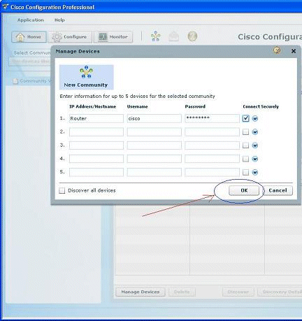Expand the round arrow for device row 4
The width and height of the screenshot is (302, 321).
point(255,159)
